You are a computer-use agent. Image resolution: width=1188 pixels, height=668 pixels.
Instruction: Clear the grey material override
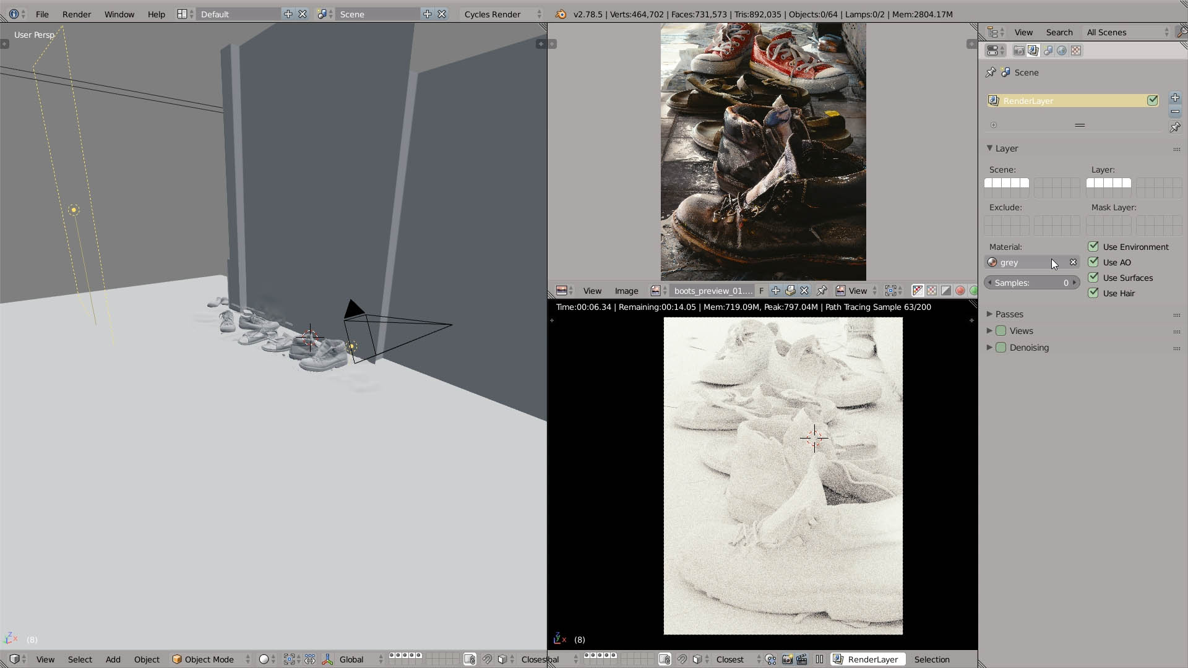click(x=1074, y=262)
